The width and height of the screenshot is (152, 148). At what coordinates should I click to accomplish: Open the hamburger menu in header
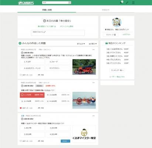coord(133,3)
